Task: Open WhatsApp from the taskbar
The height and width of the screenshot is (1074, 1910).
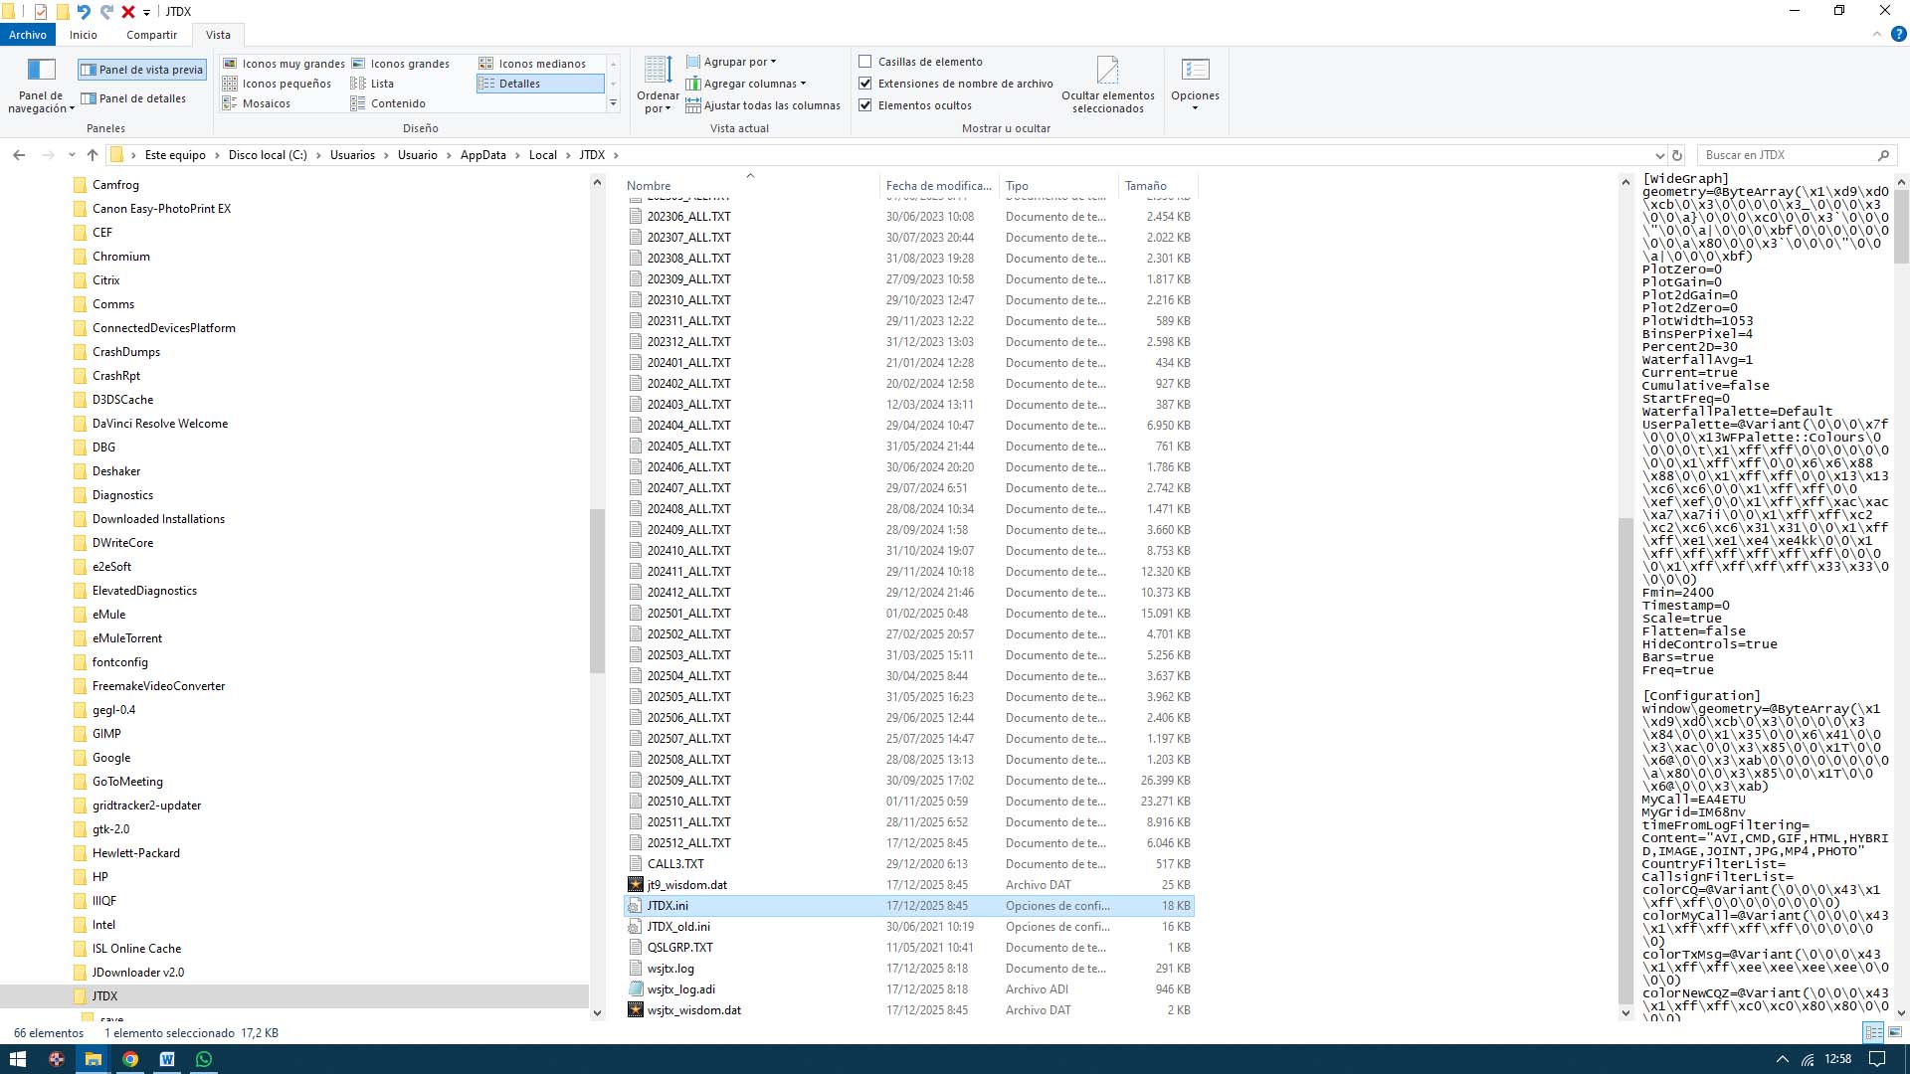Action: pos(204,1059)
